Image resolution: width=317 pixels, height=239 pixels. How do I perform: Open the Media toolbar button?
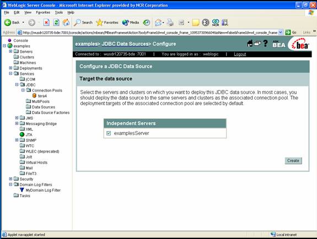(131, 23)
